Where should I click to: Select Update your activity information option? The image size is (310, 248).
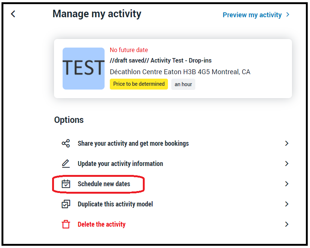(120, 164)
